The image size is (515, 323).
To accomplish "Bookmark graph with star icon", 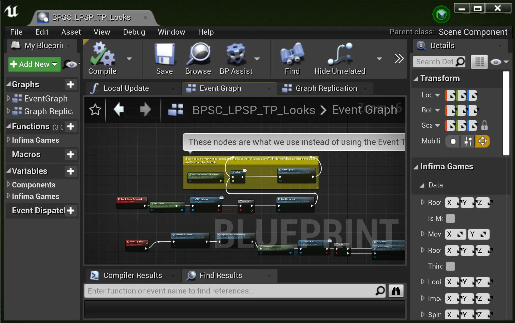I will click(x=95, y=110).
